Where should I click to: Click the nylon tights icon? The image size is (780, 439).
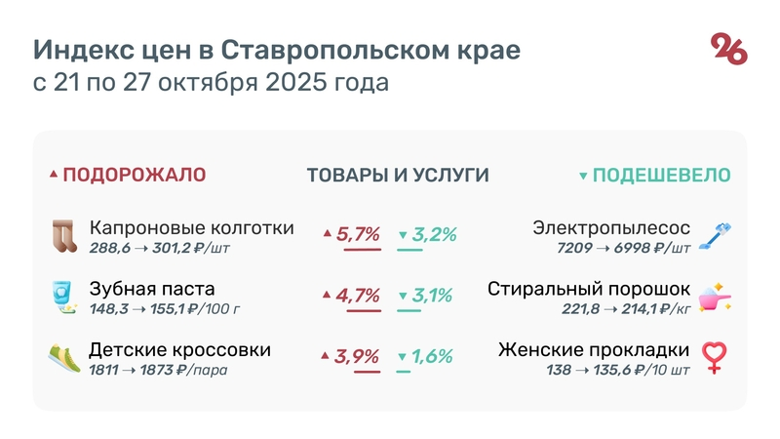click(63, 237)
